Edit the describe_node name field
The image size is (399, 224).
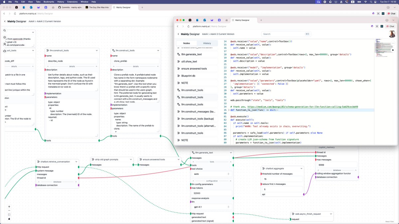click(72, 61)
